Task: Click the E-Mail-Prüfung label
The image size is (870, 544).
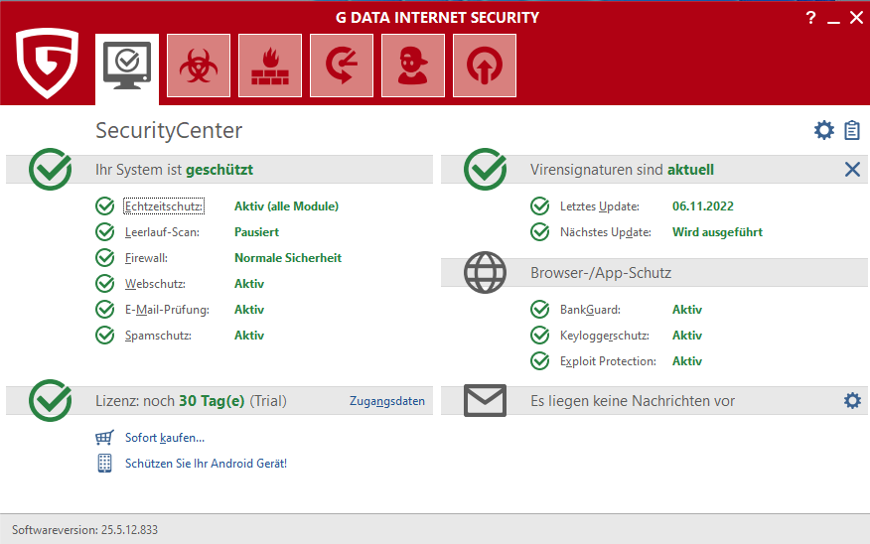Action: coord(167,310)
